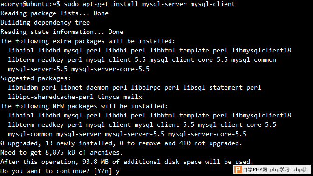This screenshot has width=313, height=176.
Task: Click 'libipc-sharedcache-perl' package name
Action: click(51, 97)
